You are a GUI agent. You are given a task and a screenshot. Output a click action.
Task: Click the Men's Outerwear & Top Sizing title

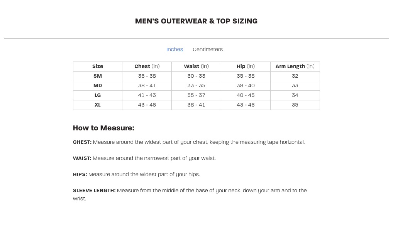click(196, 21)
